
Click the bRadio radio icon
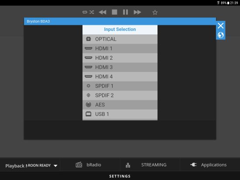[79, 165]
